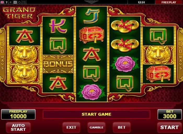Click the EXIT button
This screenshot has height=134, width=183.
(71, 127)
